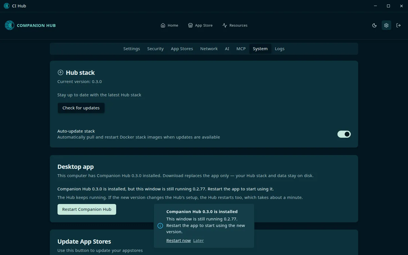Click the Desktop app heading
The image size is (408, 255).
[x=76, y=167]
